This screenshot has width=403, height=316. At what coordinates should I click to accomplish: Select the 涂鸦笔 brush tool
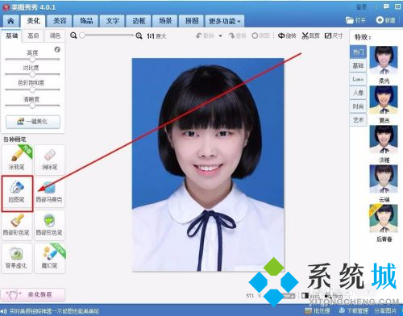tap(17, 160)
